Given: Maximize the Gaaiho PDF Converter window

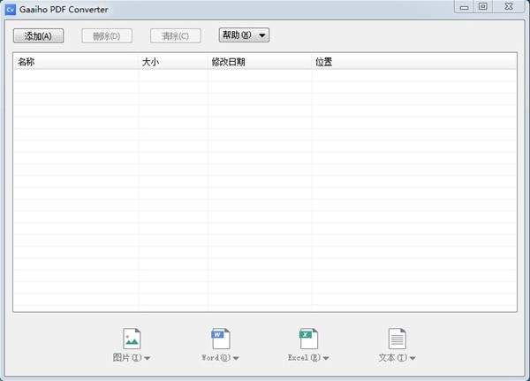Looking at the screenshot, I should tap(483, 7).
